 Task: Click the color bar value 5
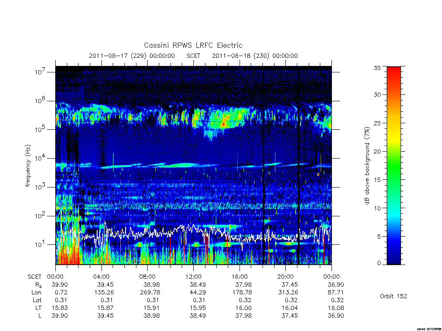379,237
